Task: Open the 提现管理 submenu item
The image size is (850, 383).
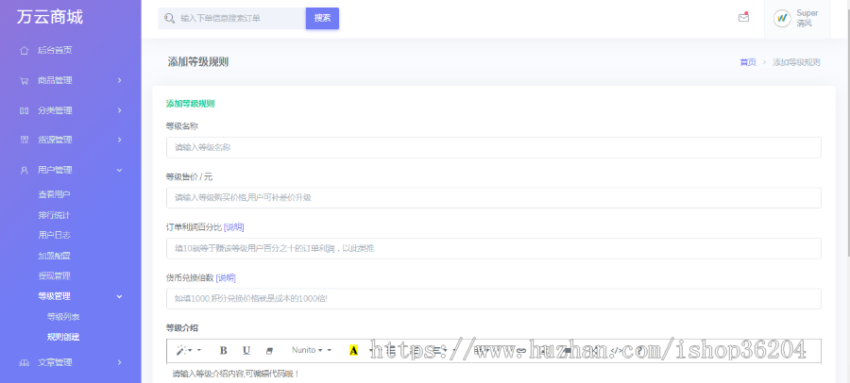Action: [54, 275]
